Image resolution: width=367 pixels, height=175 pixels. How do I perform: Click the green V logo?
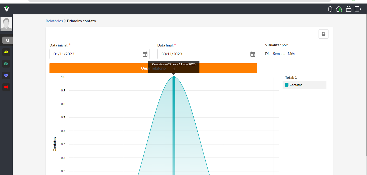tap(7, 9)
